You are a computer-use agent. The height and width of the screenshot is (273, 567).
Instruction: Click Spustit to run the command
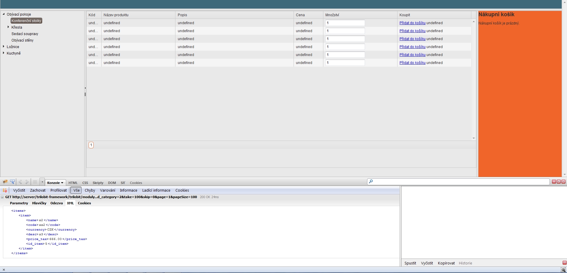click(410, 263)
